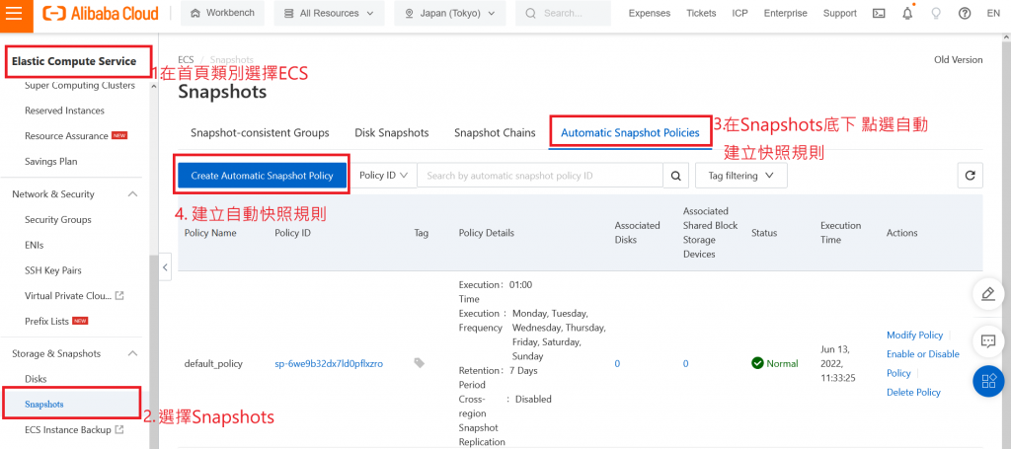Screen dimensions: 1011x449
Task: Select Snapshots in sidebar
Action: click(44, 405)
